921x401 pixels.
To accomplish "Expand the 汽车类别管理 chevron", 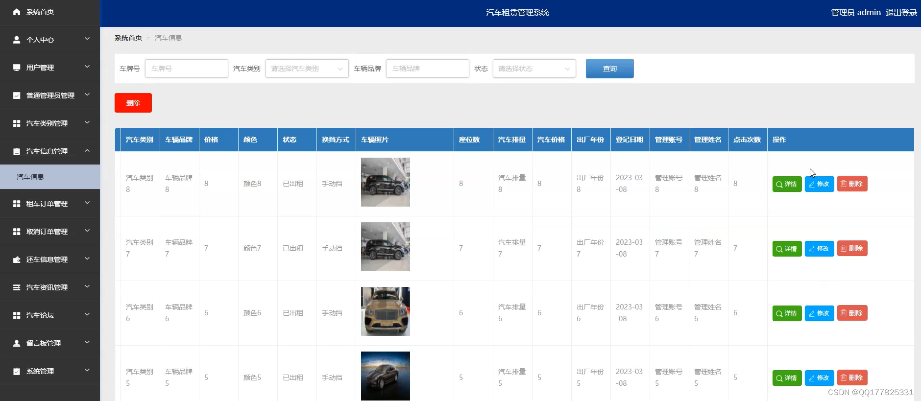I will [x=87, y=122].
